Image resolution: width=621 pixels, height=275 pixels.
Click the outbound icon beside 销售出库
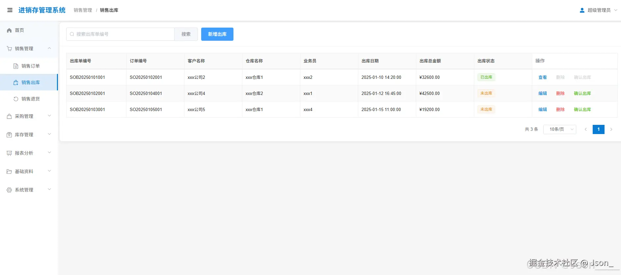pos(16,82)
